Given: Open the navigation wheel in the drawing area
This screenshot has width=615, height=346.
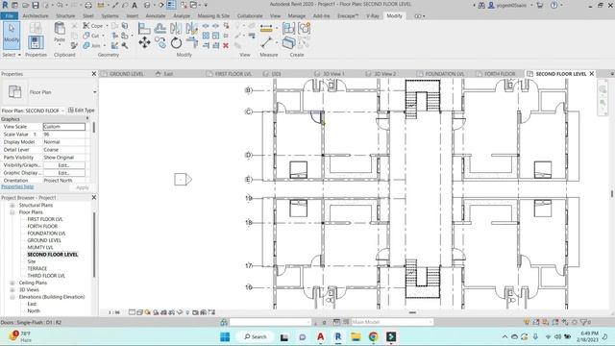Looking at the screenshot, I should pos(603,89).
